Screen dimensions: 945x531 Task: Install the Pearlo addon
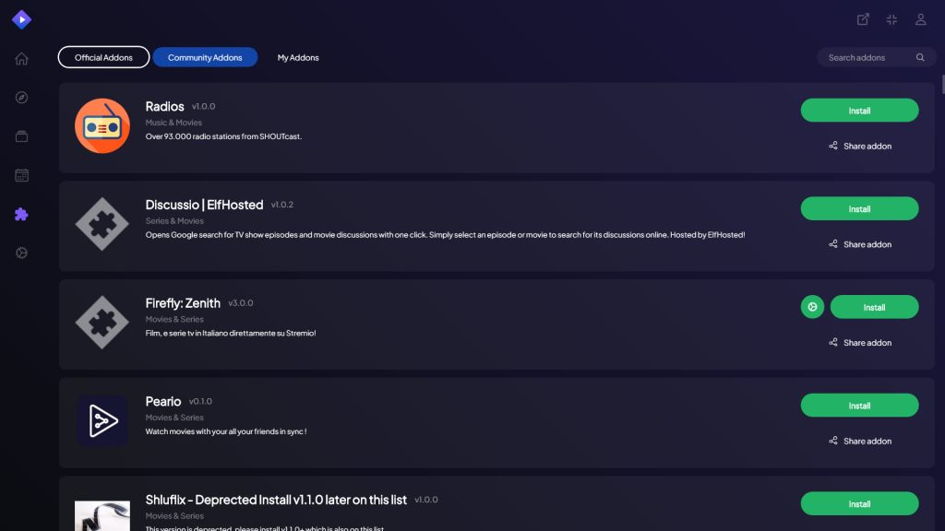point(859,406)
